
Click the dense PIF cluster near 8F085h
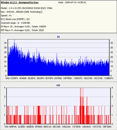coord(39,115)
